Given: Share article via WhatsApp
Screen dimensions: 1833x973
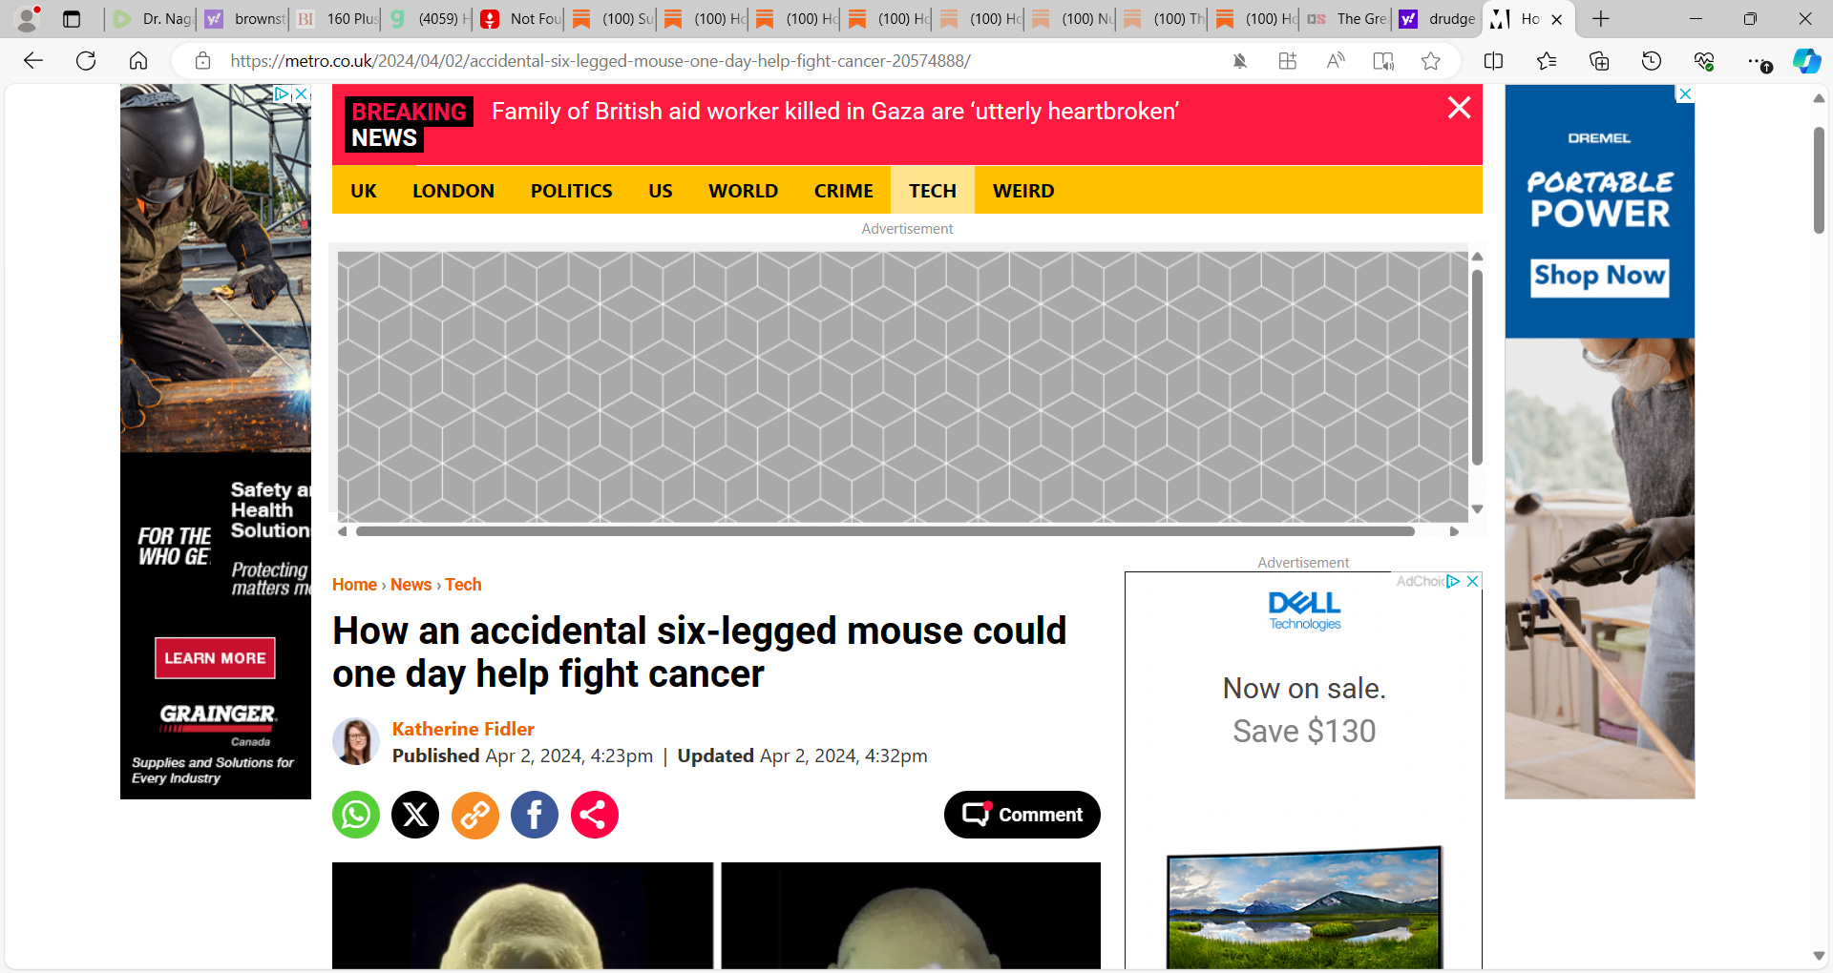Looking at the screenshot, I should pyautogui.click(x=356, y=815).
